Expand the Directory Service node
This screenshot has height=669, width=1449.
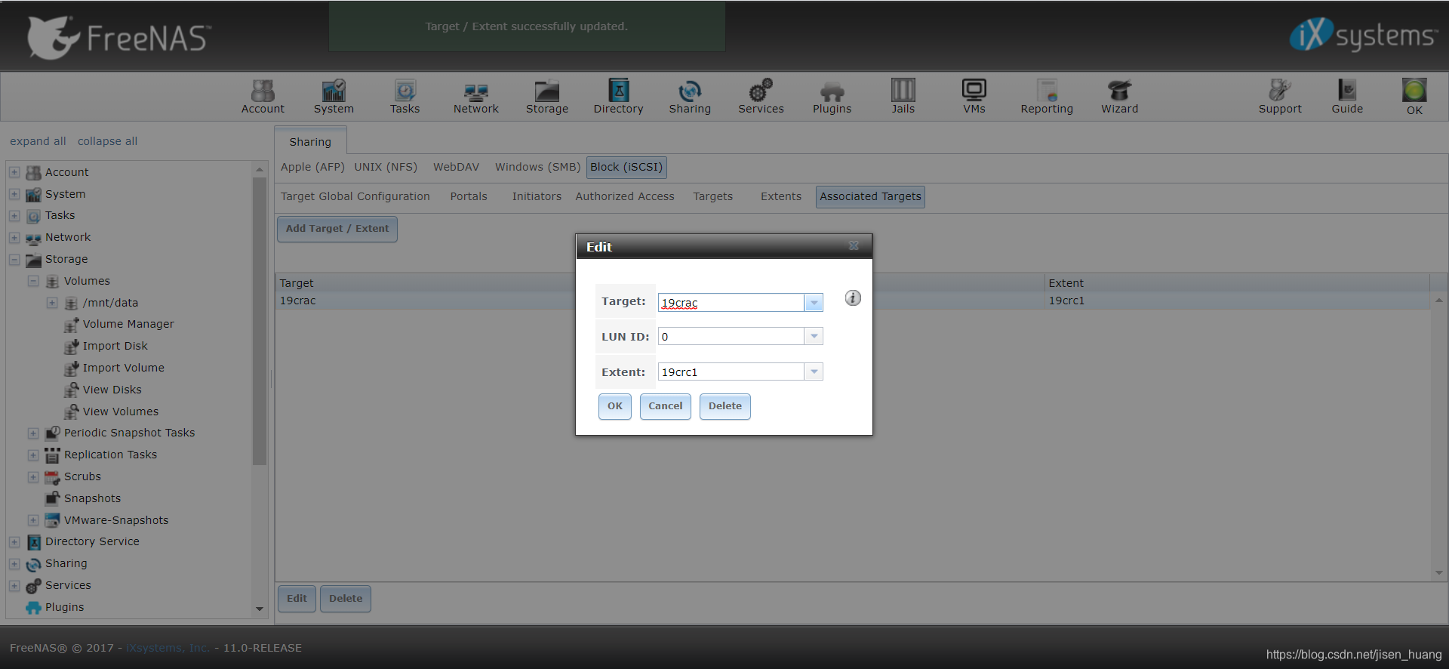[14, 542]
